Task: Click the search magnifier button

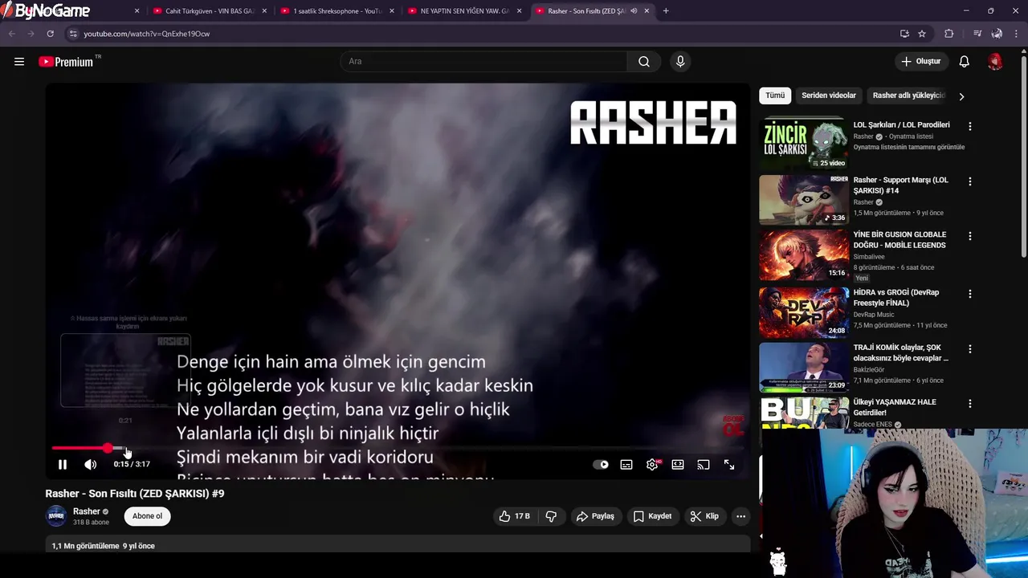Action: tap(644, 62)
